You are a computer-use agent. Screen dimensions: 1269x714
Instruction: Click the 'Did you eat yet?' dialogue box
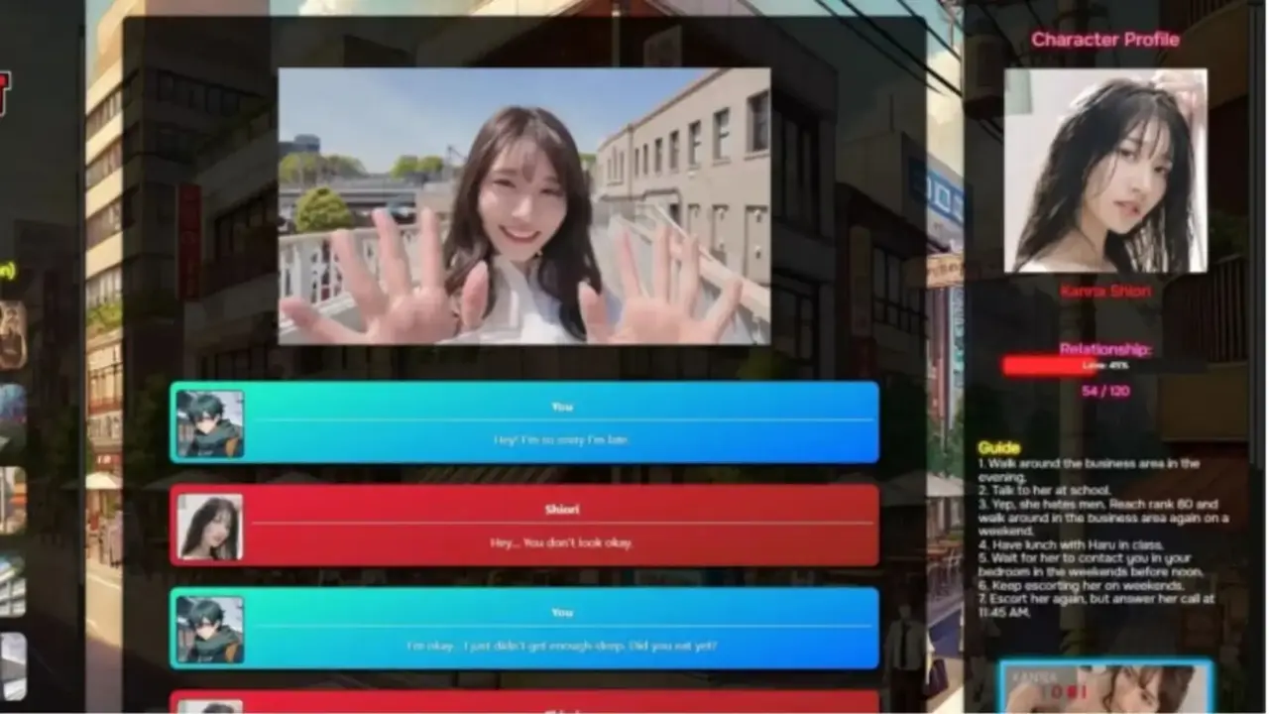pyautogui.click(x=561, y=646)
